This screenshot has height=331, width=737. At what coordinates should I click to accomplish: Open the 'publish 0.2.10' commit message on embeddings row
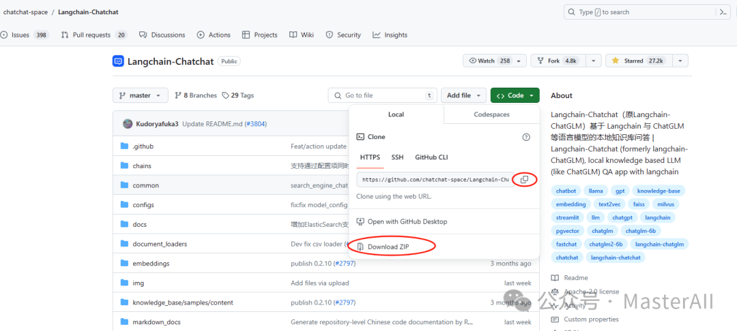point(311,264)
